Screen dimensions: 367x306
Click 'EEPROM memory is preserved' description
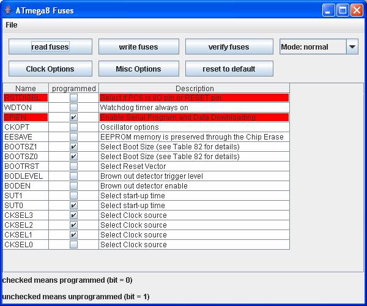(x=195, y=136)
